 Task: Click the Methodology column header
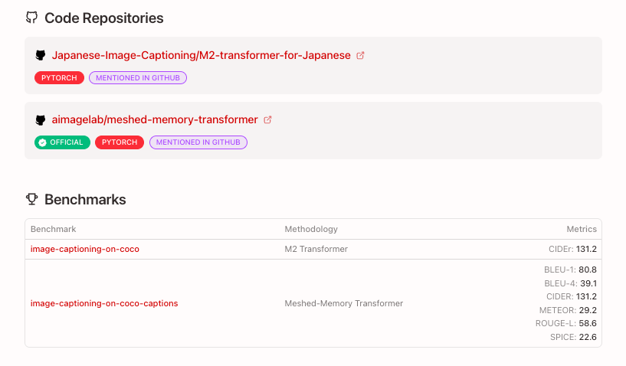pos(311,229)
